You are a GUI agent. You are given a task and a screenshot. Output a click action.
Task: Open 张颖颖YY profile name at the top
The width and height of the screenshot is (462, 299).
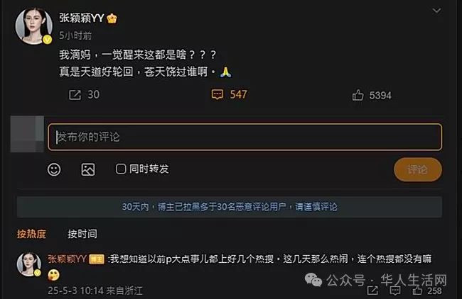(82, 18)
